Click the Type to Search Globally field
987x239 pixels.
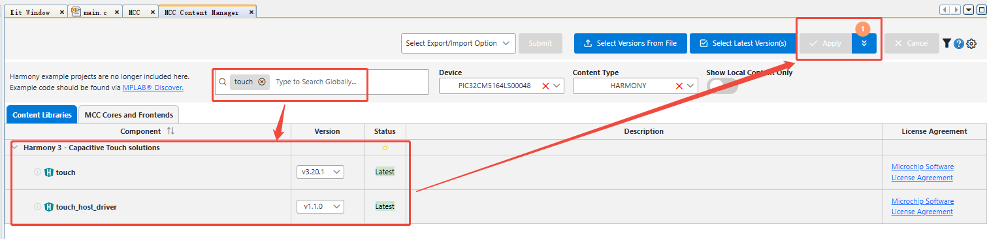(x=316, y=82)
